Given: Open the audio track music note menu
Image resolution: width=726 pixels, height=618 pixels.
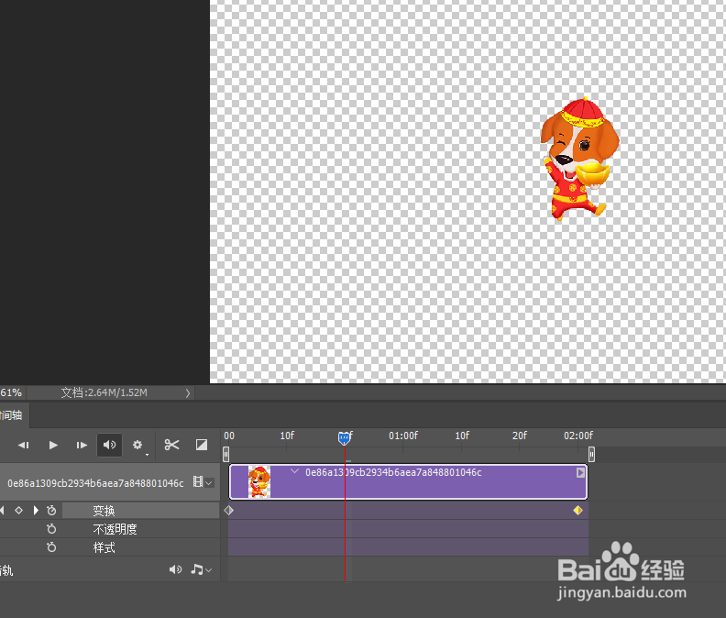Looking at the screenshot, I should click(201, 569).
